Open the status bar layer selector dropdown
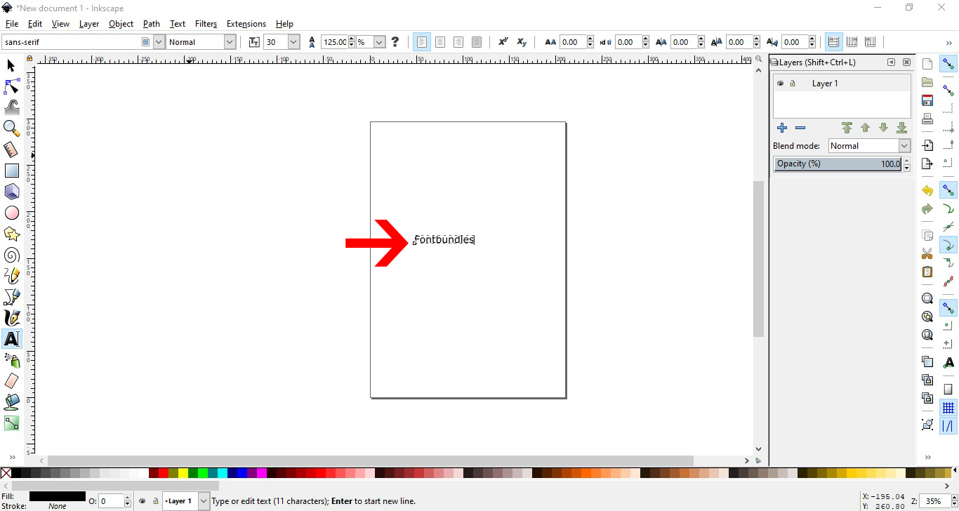Viewport: 959px width, 511px height. [x=204, y=501]
